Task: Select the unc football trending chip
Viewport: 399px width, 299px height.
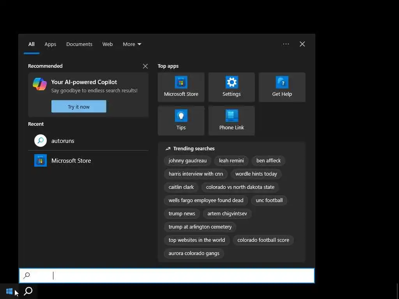Action: (269, 201)
